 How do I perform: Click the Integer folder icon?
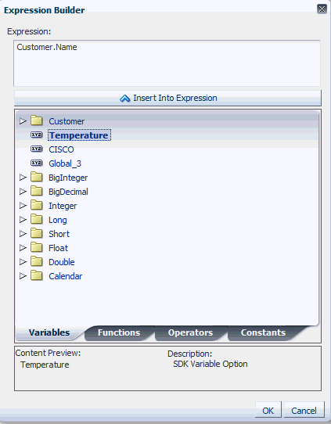[x=37, y=205]
